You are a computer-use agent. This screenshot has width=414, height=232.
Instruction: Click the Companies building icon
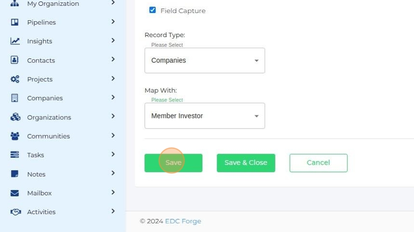coord(15,98)
